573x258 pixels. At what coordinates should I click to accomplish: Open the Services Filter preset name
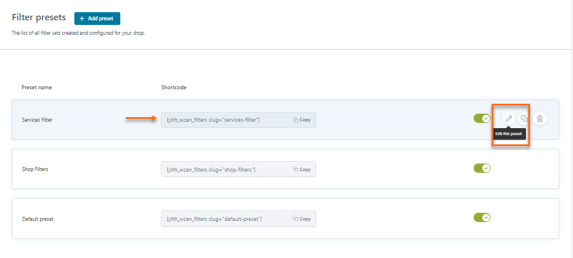tap(37, 120)
